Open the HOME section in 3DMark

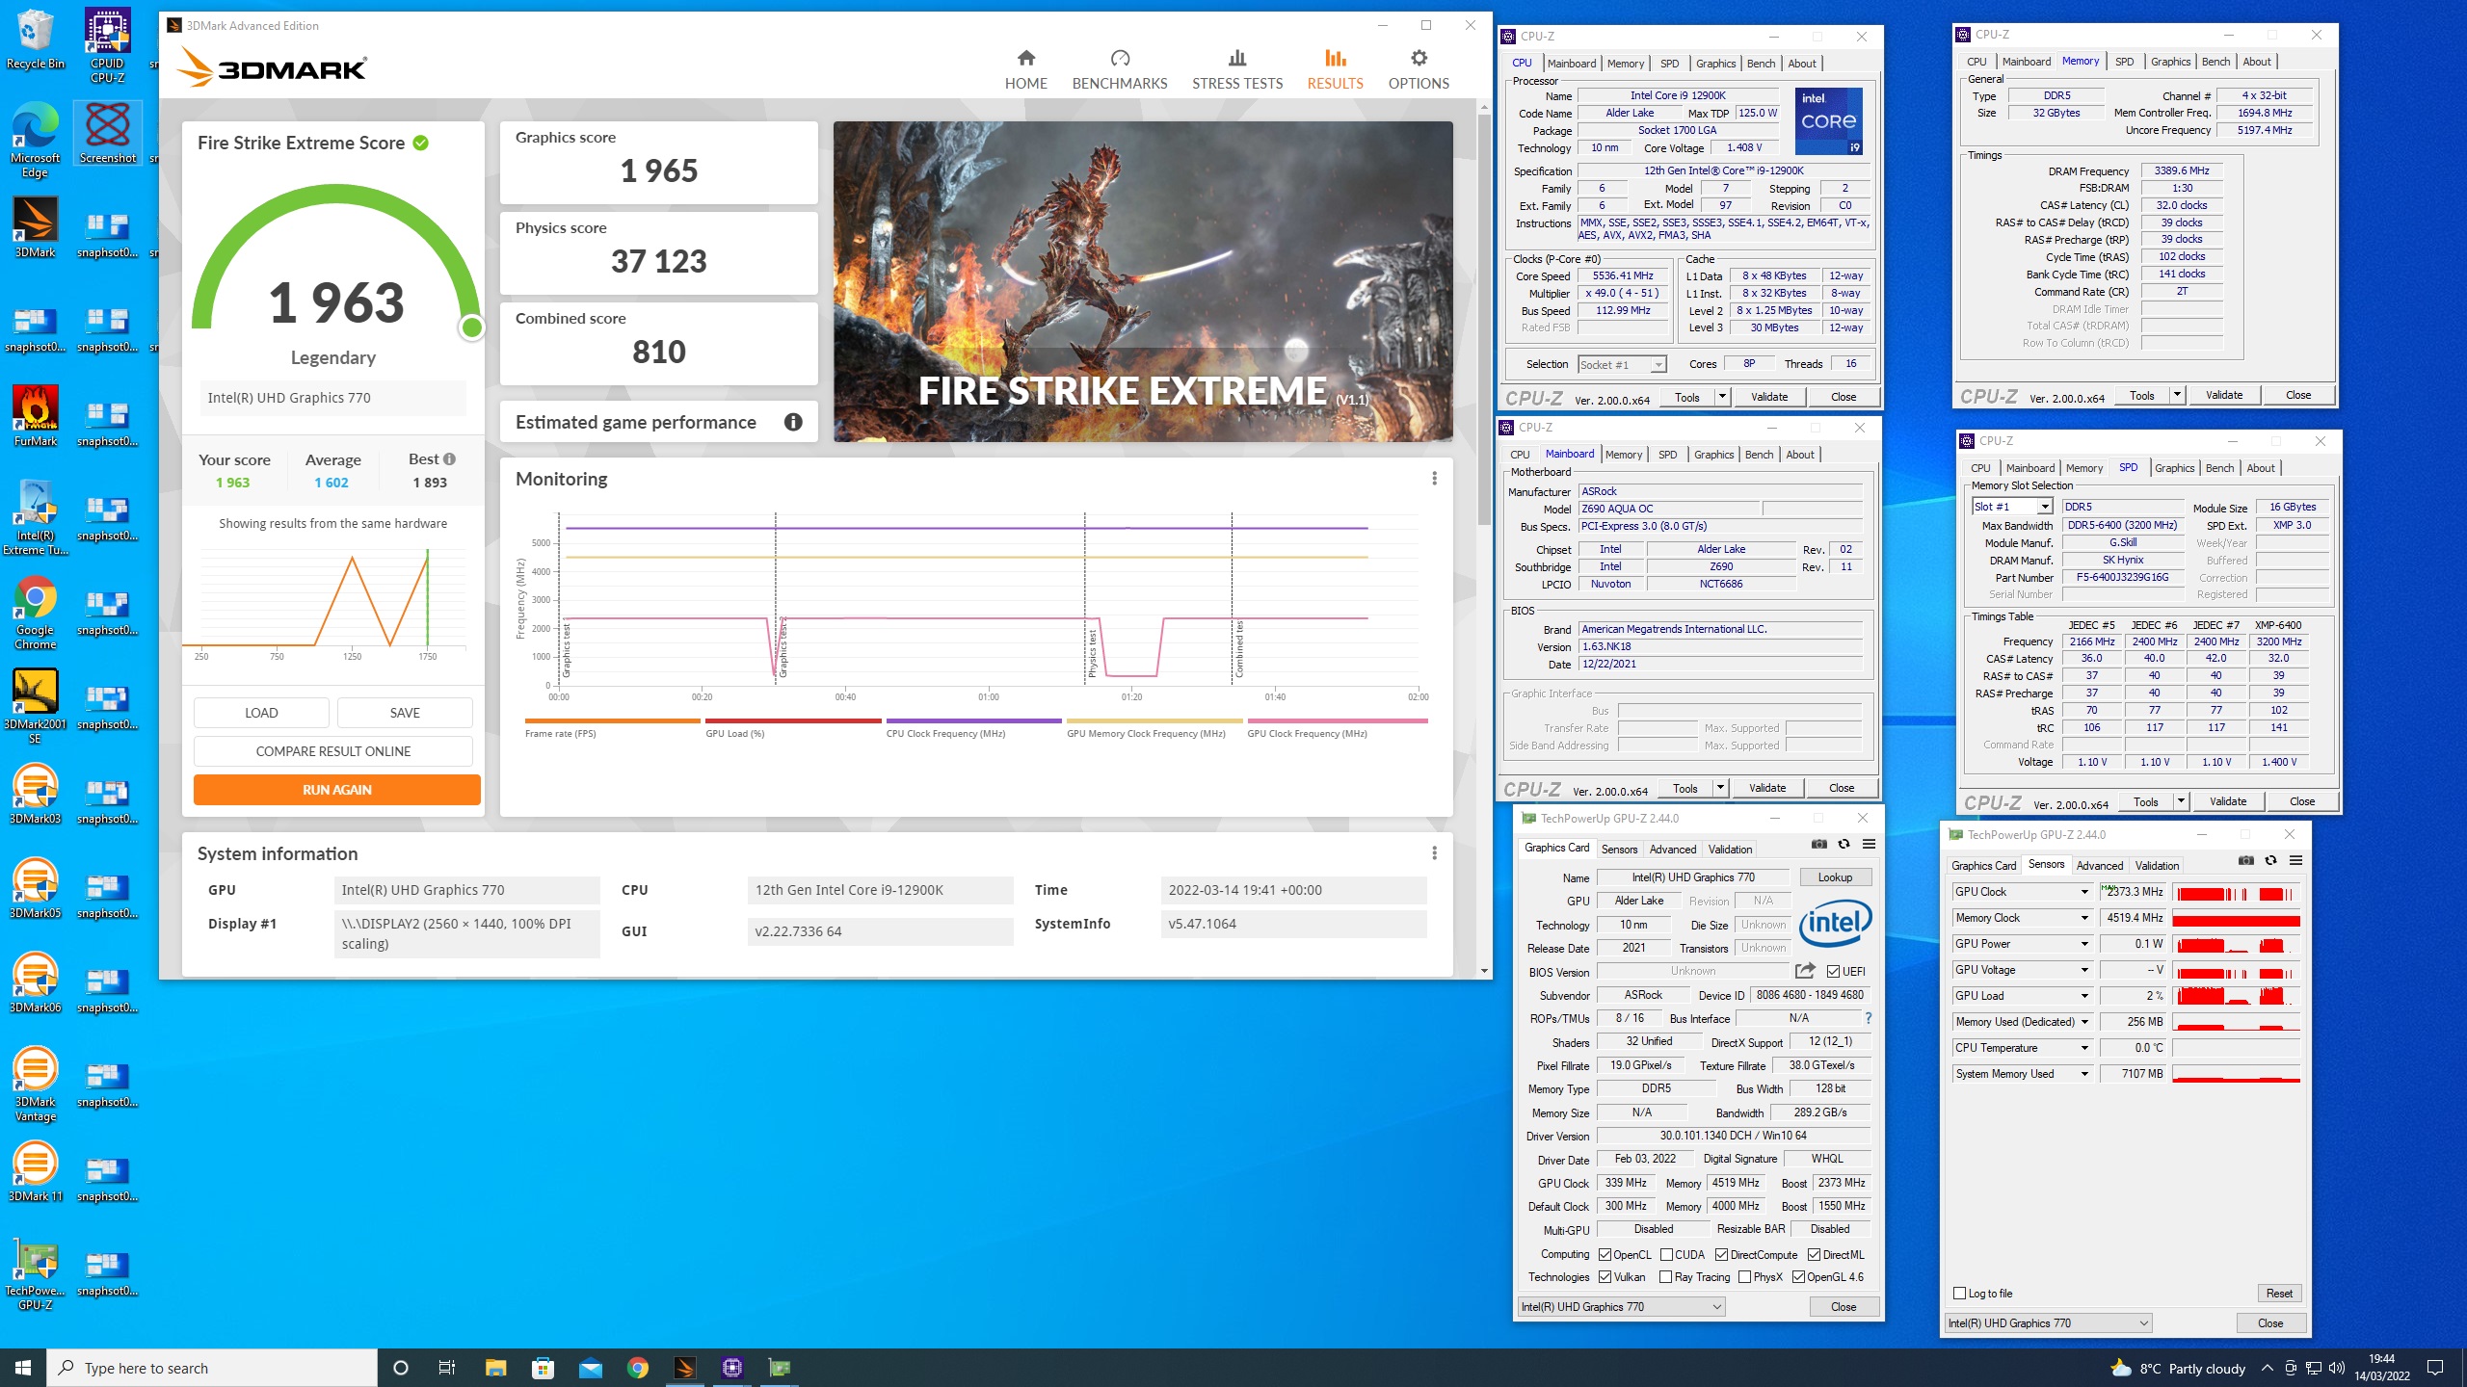[x=1025, y=69]
